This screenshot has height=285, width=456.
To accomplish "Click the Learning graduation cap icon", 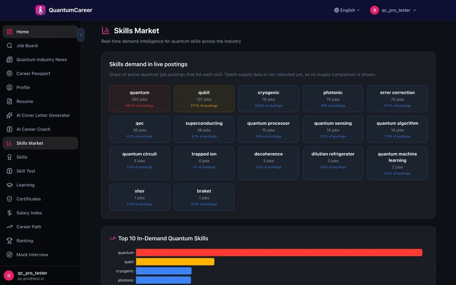I will point(10,185).
